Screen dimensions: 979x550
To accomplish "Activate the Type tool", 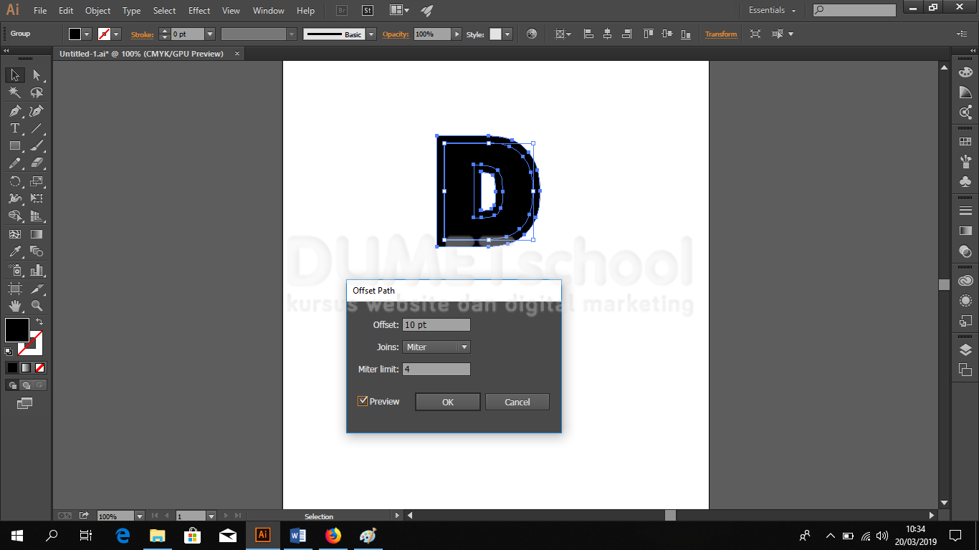I will 15,128.
